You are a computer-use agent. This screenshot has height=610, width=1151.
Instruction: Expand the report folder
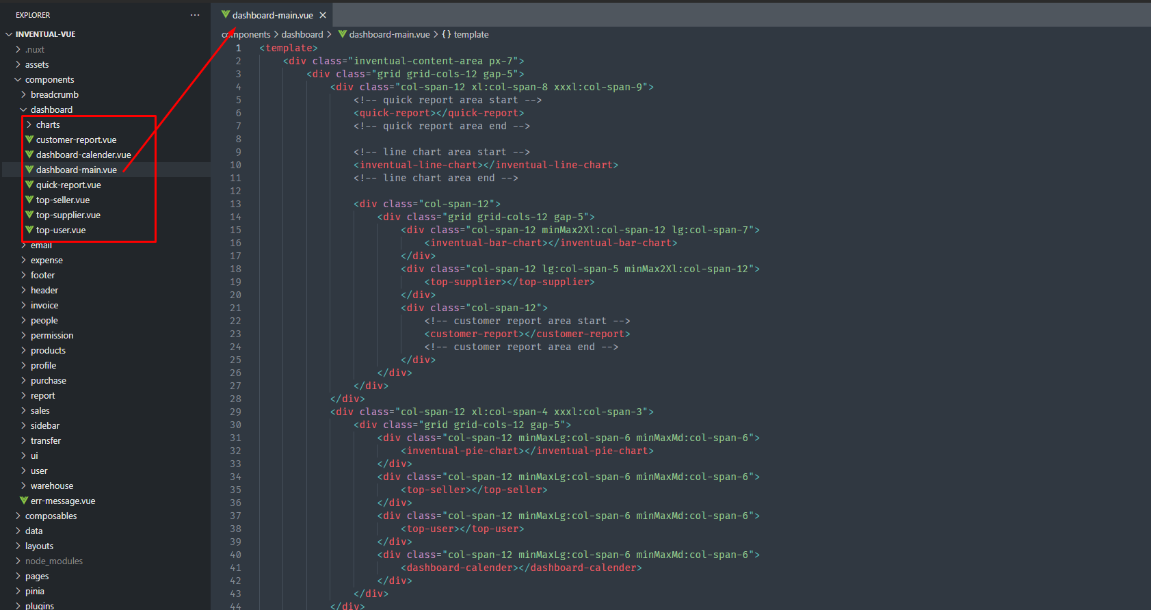click(x=24, y=395)
